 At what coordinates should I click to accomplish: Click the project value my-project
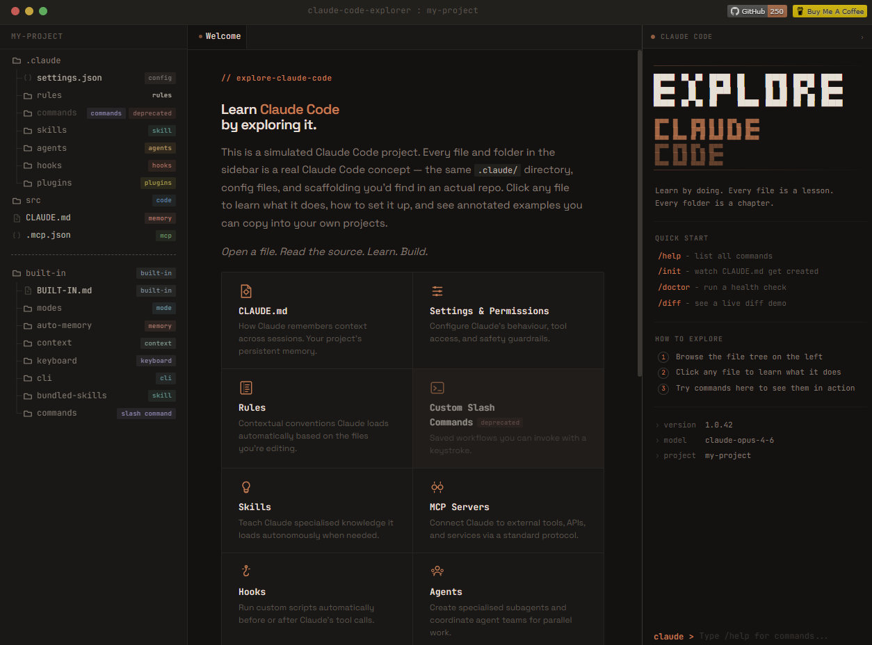pos(727,455)
